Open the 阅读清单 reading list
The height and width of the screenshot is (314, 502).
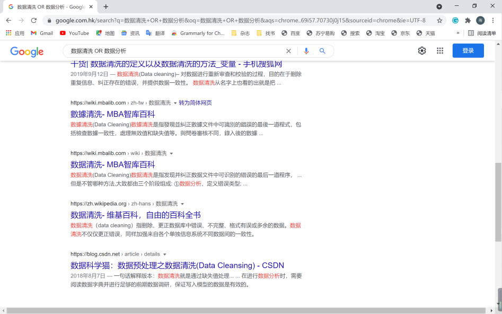coord(482,33)
